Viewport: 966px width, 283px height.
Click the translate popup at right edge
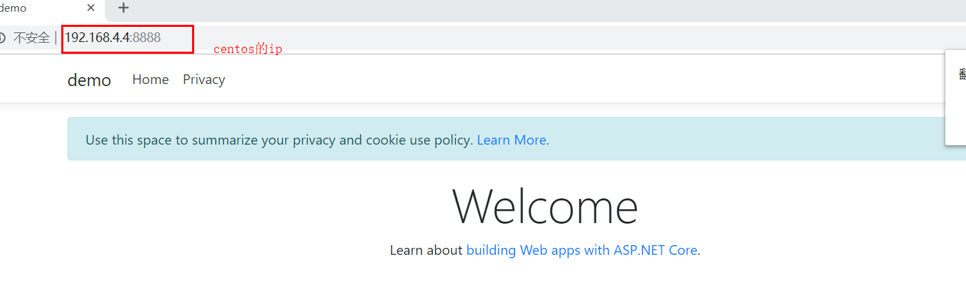pyautogui.click(x=956, y=96)
